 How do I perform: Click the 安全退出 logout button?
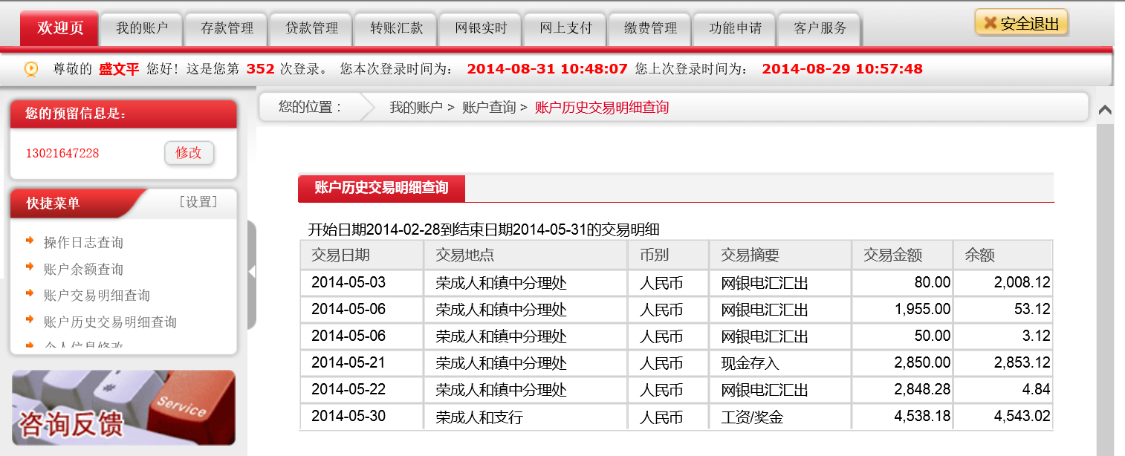point(1021,23)
